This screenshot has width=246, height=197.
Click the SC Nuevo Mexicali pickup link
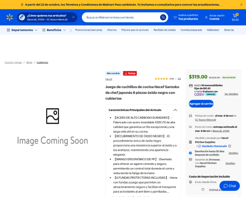tap(206, 120)
